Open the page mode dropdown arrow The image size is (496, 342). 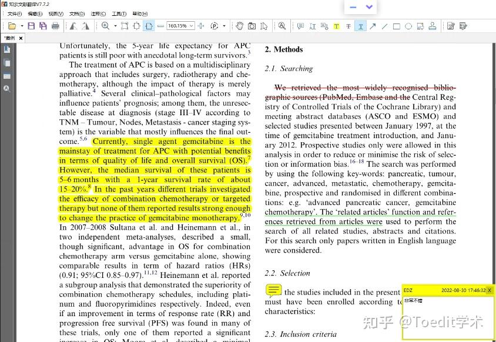click(x=223, y=26)
